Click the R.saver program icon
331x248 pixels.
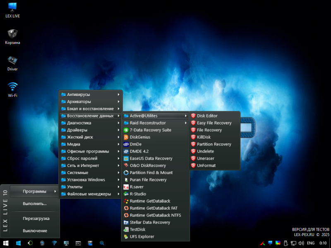(x=126, y=187)
